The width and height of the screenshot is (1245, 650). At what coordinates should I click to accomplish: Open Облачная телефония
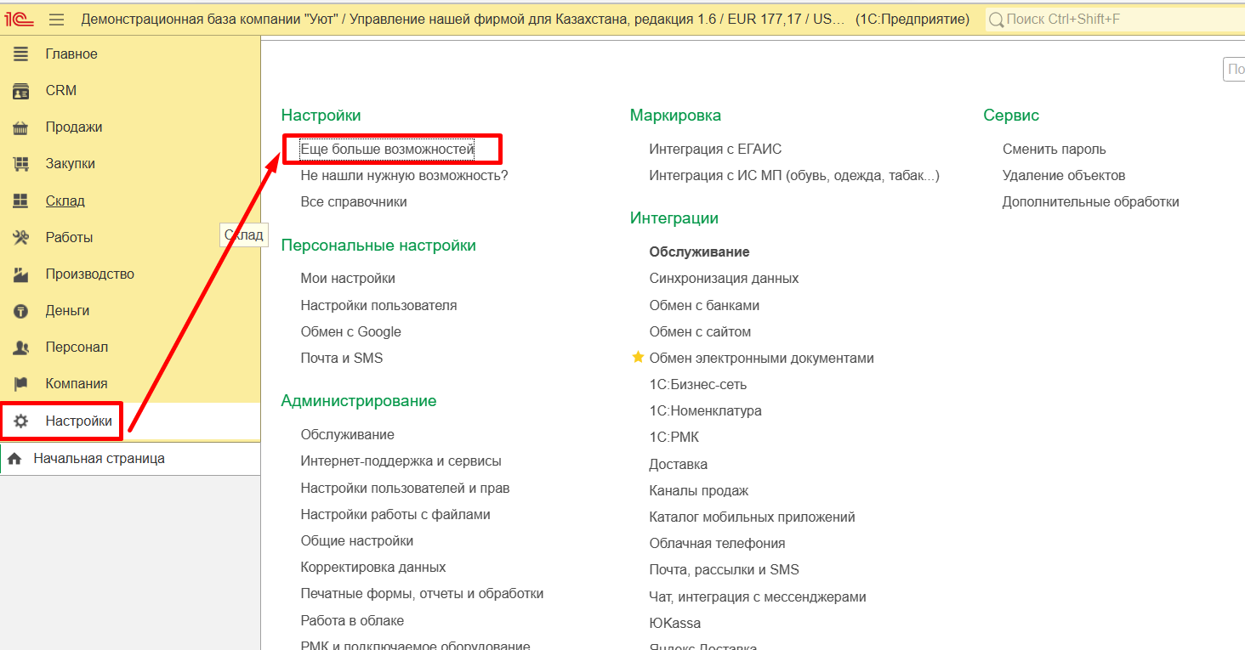(717, 544)
